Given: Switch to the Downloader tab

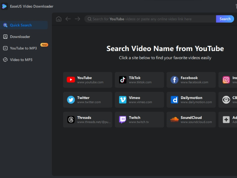Looking at the screenshot, I should point(20,37).
